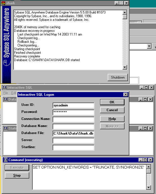Image resolution: width=156 pixels, height=194 pixels.
Task: Focus the Connection Name field
Action: 73,119
